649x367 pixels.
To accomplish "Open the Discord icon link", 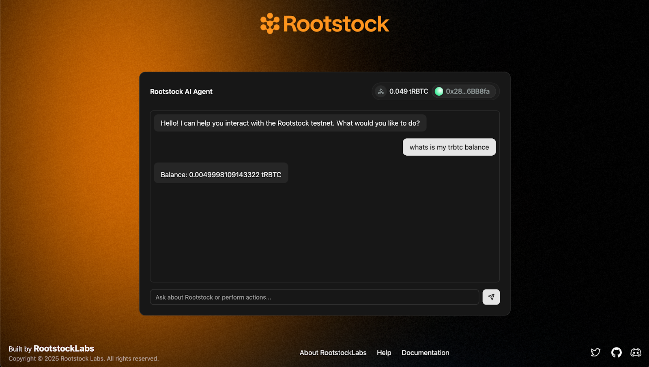I will tap(636, 352).
